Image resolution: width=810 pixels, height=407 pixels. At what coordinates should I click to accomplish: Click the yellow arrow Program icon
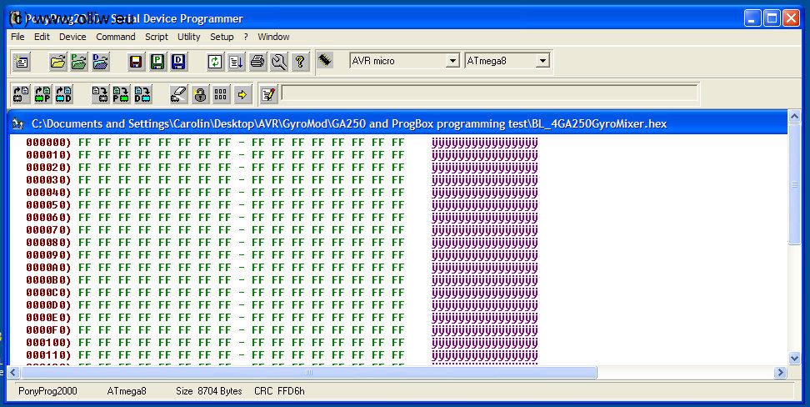(x=242, y=94)
